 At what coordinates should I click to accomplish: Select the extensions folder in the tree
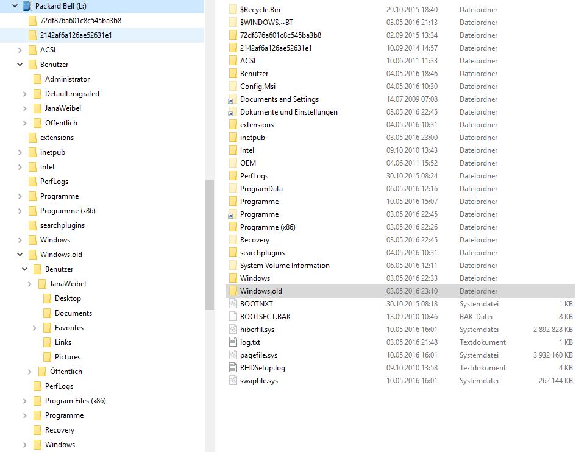coord(57,138)
